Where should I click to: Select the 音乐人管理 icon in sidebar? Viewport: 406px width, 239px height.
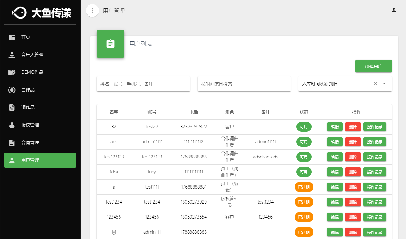point(12,55)
